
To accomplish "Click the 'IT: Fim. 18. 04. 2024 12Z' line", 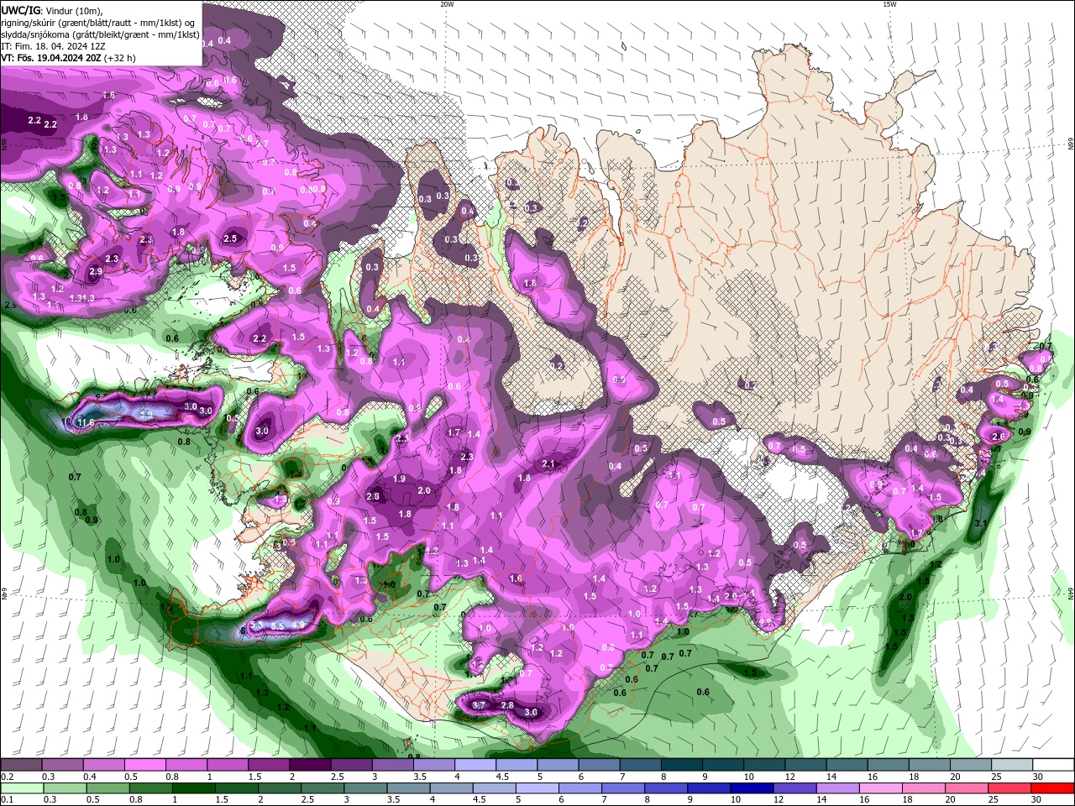I will (53, 46).
